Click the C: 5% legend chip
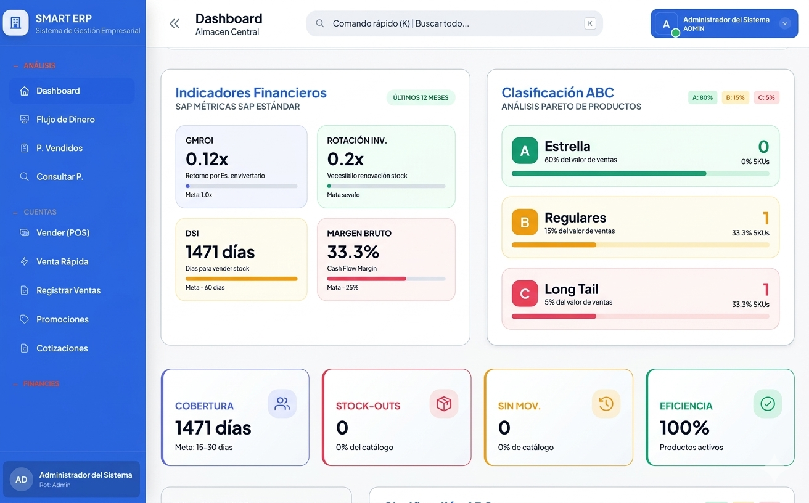 coord(766,97)
